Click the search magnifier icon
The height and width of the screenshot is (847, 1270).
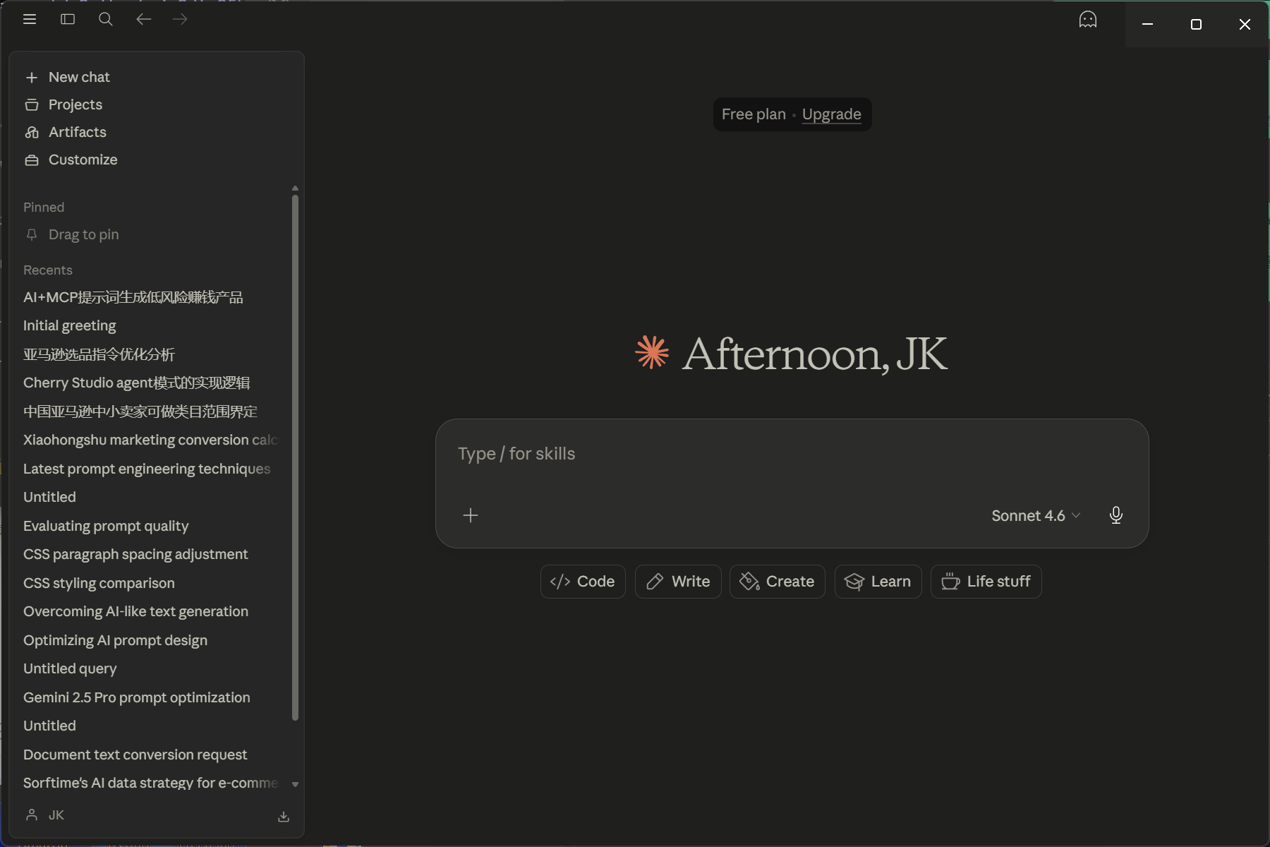point(106,20)
